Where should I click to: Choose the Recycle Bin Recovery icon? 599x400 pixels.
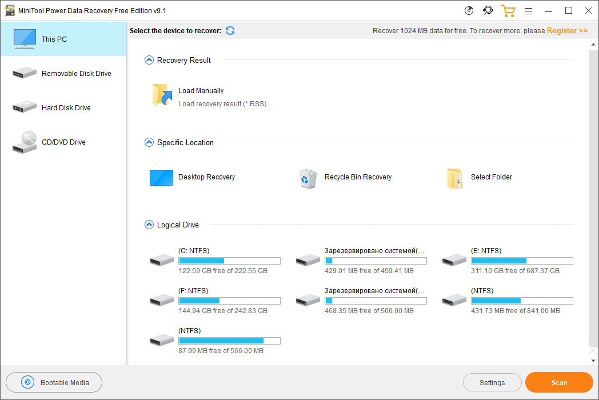308,178
